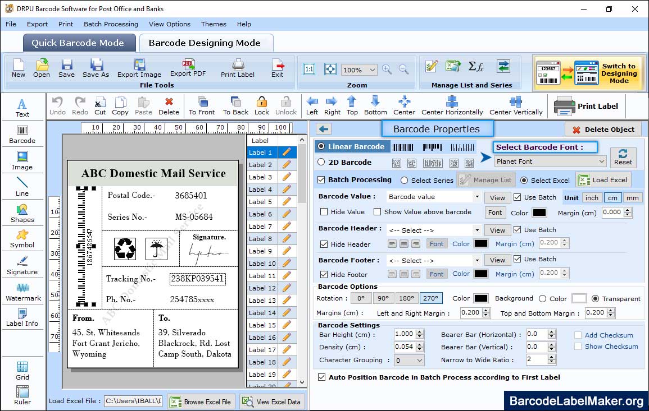The width and height of the screenshot is (649, 411).
Task: Open the File menu
Action: 11,24
